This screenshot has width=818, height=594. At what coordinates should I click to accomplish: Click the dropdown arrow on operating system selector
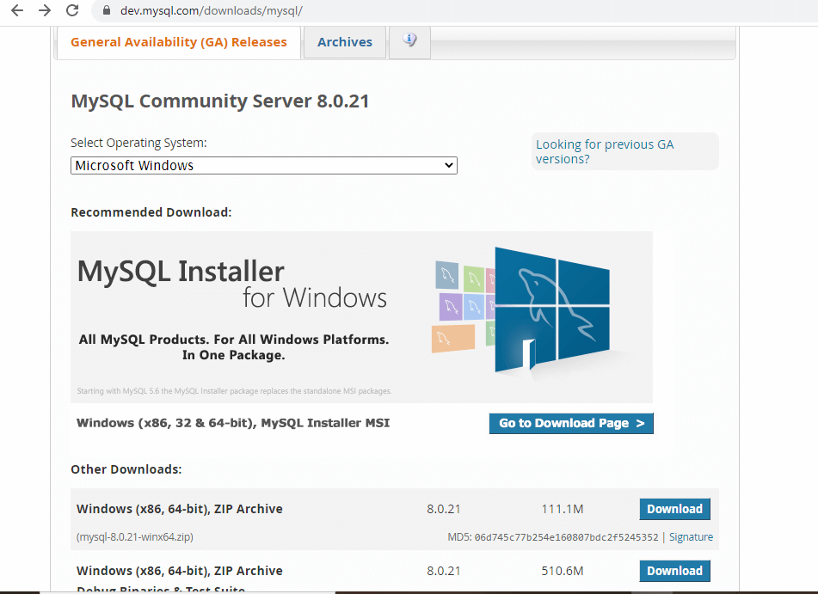tap(448, 165)
